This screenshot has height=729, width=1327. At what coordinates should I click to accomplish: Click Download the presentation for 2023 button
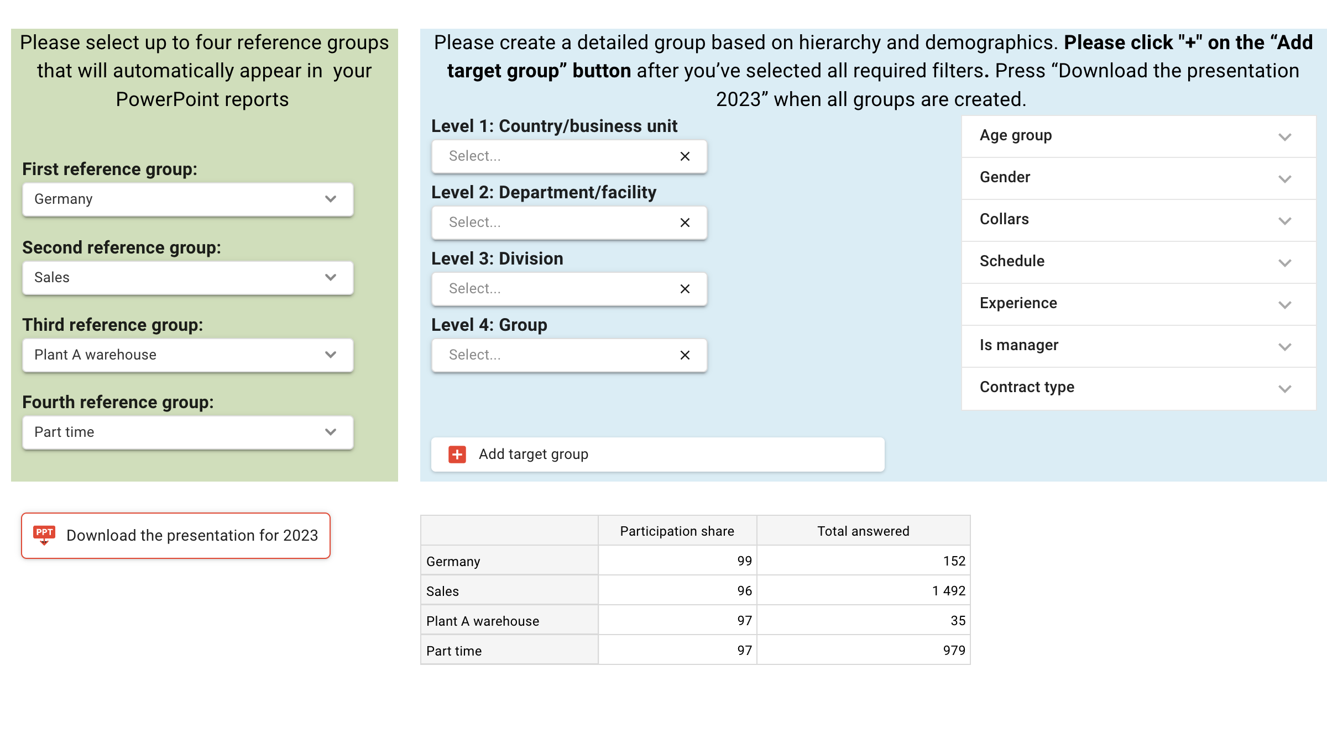tap(176, 536)
